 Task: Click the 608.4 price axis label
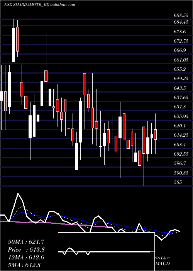click(179, 144)
